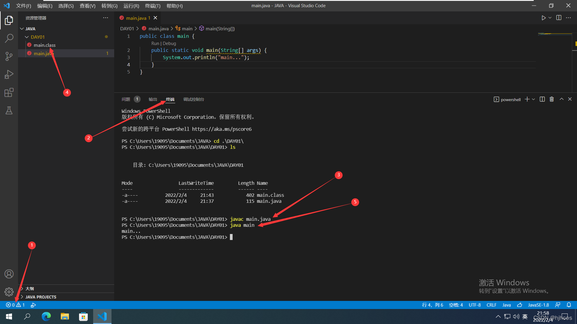This screenshot has height=324, width=577.
Task: Change end of line sequence CRLF
Action: (491, 305)
